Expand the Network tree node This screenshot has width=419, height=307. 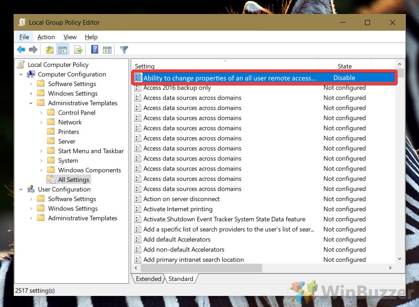(41, 122)
